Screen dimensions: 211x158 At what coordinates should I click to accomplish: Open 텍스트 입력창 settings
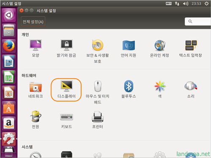(191, 48)
